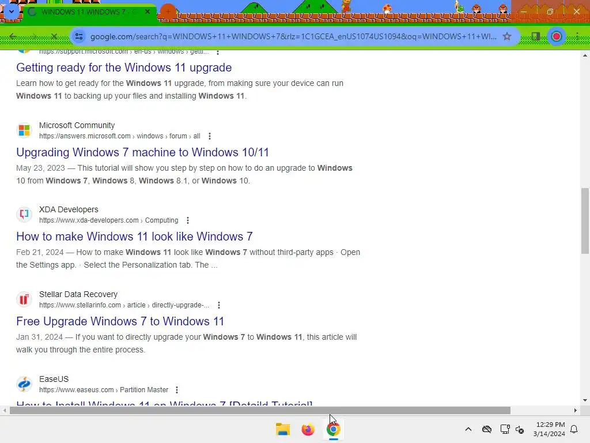Image resolution: width=590 pixels, height=443 pixels.
Task: Click the scroll down arrow
Action: point(585,400)
